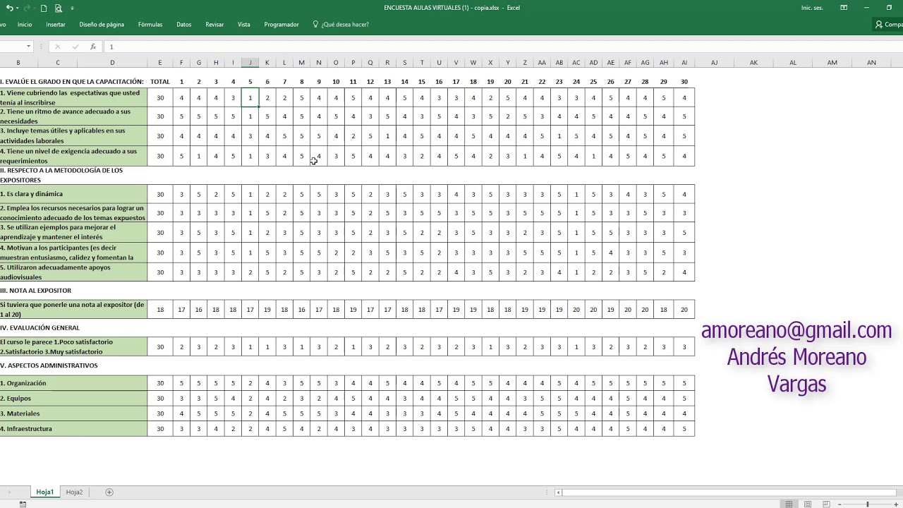Click the zoom slider handle

click(x=867, y=504)
